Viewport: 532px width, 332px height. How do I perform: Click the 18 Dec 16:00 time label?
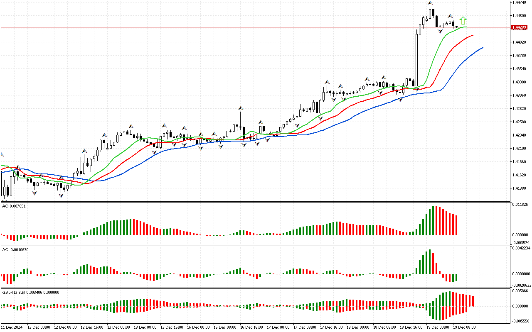coord(411,327)
